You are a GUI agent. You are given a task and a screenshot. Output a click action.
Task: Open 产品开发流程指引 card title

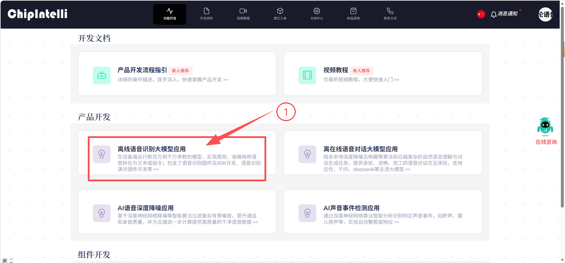(x=142, y=70)
